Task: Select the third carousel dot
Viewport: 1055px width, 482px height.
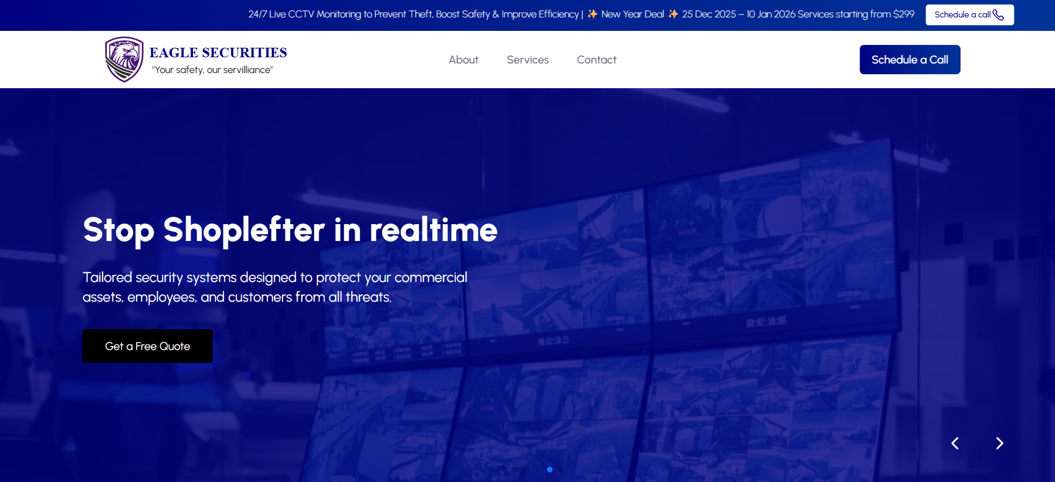Action: [527, 470]
